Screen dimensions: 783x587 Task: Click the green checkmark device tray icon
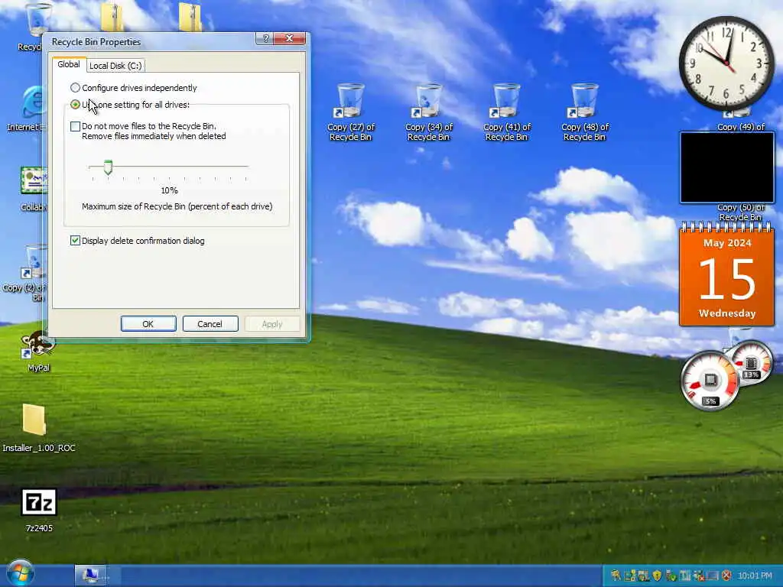point(671,576)
